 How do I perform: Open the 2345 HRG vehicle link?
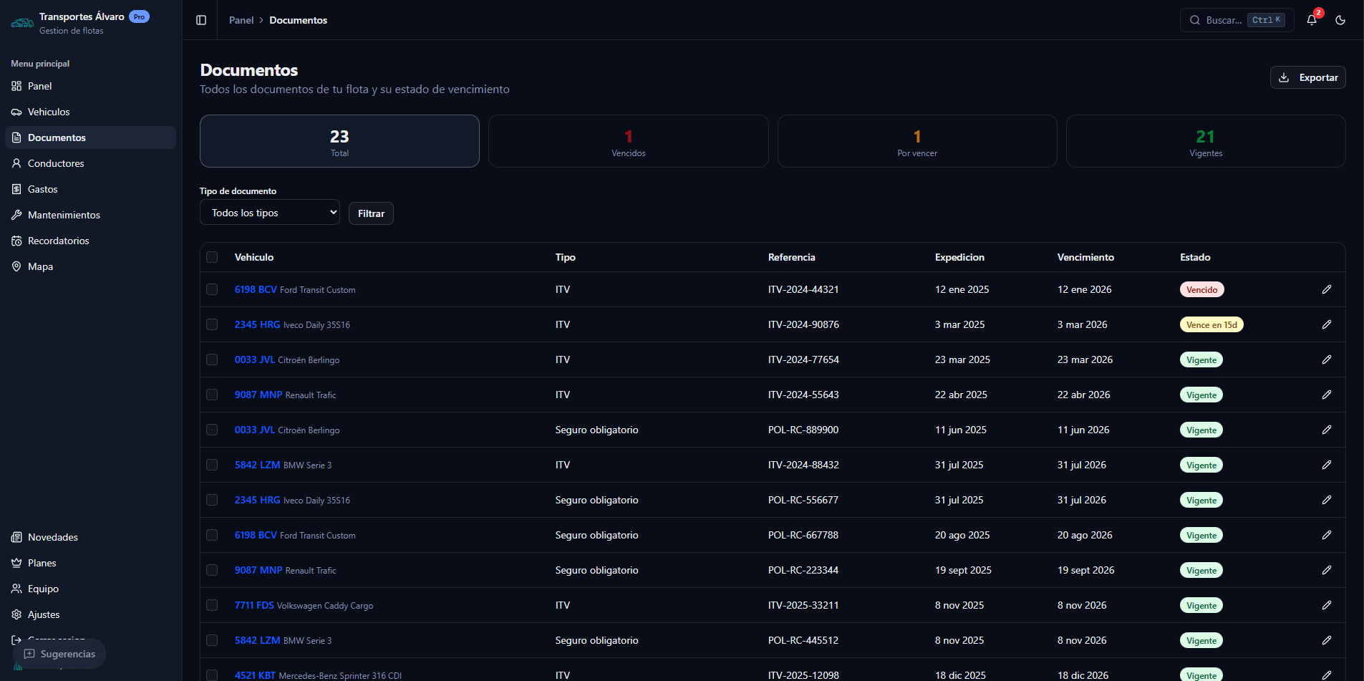tap(257, 324)
